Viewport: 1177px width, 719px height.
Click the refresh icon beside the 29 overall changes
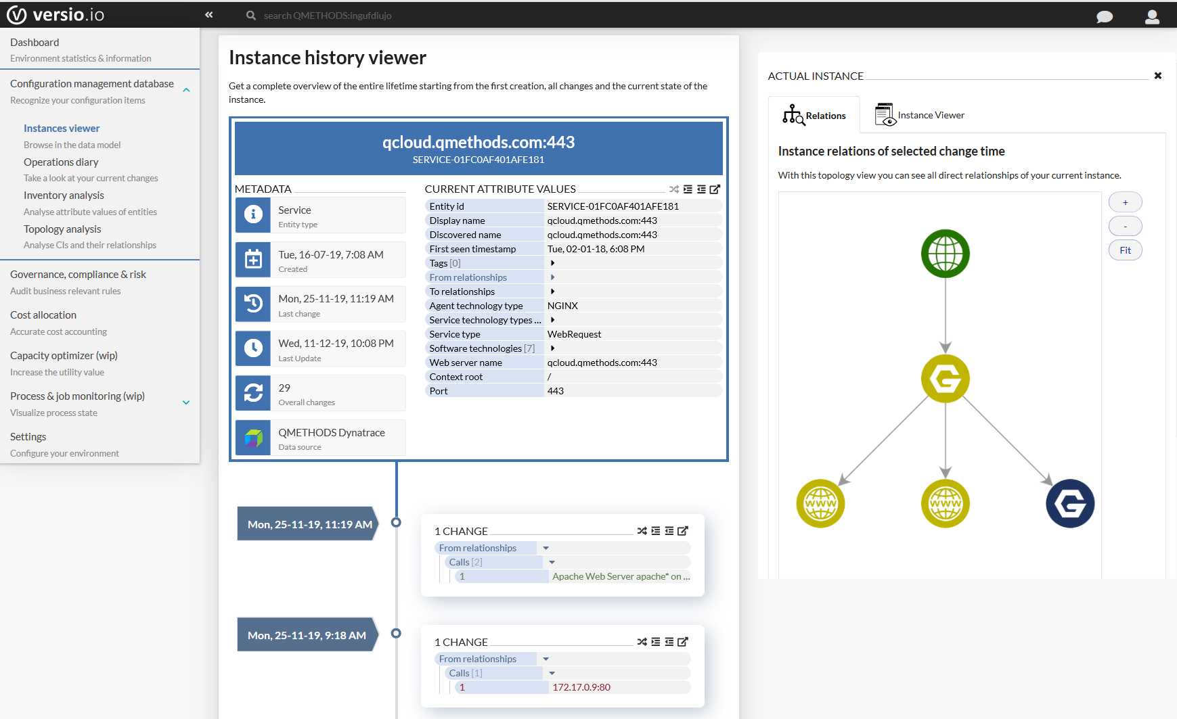253,393
